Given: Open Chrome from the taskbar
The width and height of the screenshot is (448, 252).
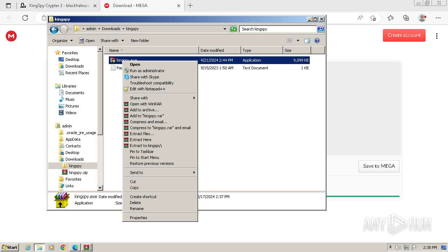Looking at the screenshot, I should point(63,247).
